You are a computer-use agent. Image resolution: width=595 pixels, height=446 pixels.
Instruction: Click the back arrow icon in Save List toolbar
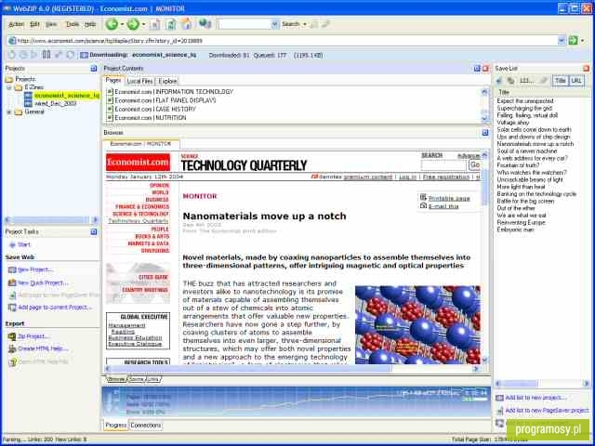499,81
